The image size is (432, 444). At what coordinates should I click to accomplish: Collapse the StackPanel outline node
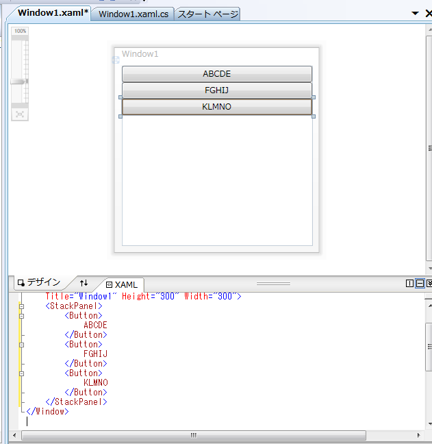[x=21, y=306]
